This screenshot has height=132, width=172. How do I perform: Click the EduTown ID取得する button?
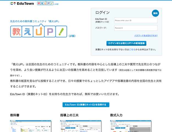tap(86, 105)
